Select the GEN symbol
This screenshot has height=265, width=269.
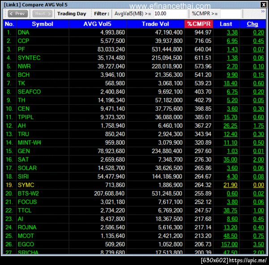tap(24, 151)
